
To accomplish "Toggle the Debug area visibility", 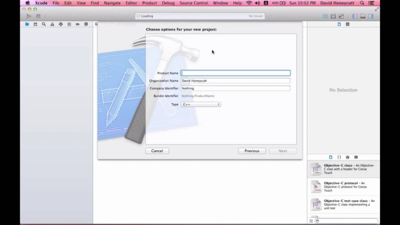I will pyautogui.click(x=363, y=16).
